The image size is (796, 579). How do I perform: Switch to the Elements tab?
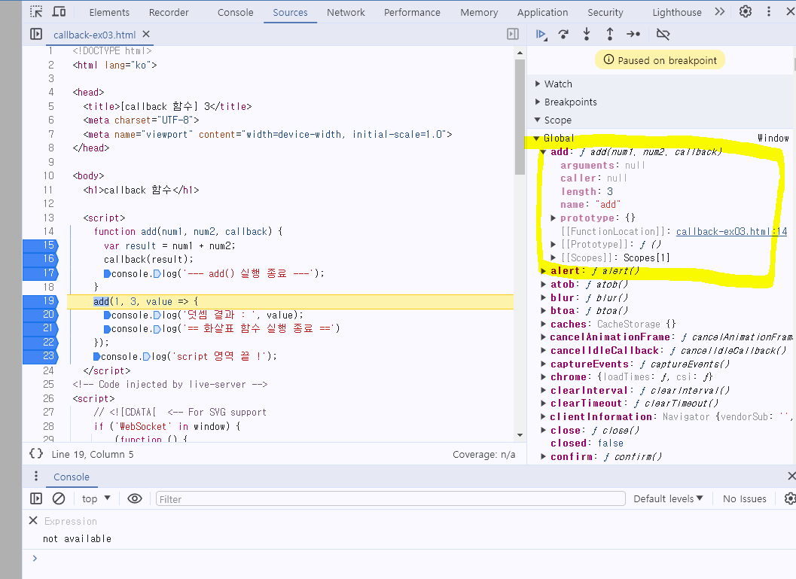coord(109,12)
